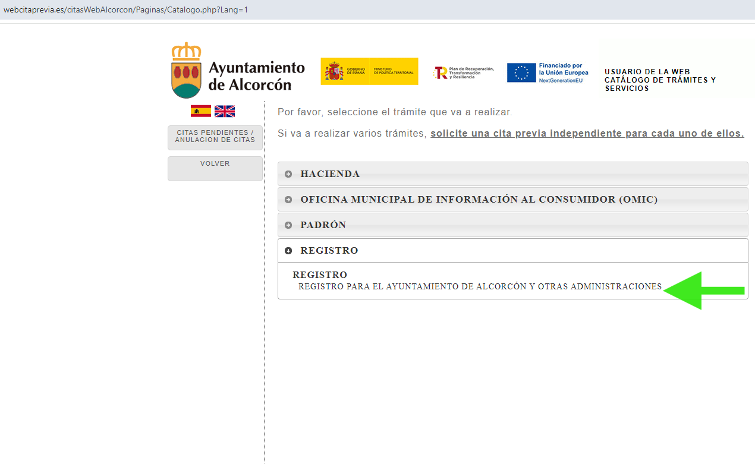Click CITAS PENDIENTES / ANULACION DE CITAS
Screen dimensions: 755x464
click(215, 136)
